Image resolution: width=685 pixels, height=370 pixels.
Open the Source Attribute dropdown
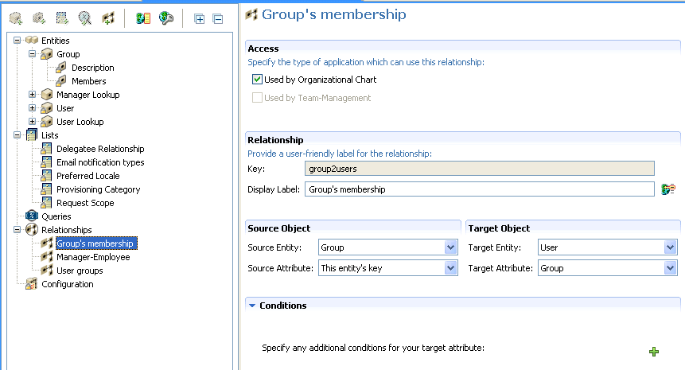pos(451,268)
